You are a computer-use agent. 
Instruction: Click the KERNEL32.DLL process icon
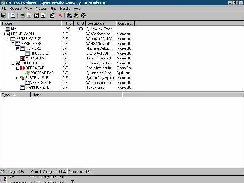[x=8, y=34]
